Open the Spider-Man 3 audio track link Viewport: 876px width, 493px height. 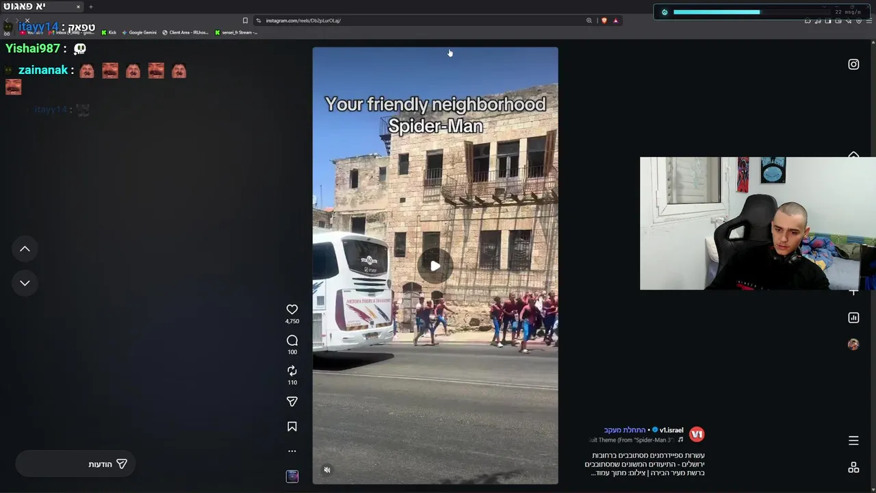pos(636,440)
